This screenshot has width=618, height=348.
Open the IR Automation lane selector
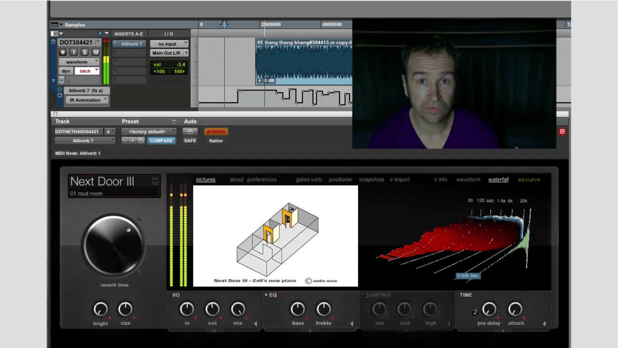tap(87, 100)
